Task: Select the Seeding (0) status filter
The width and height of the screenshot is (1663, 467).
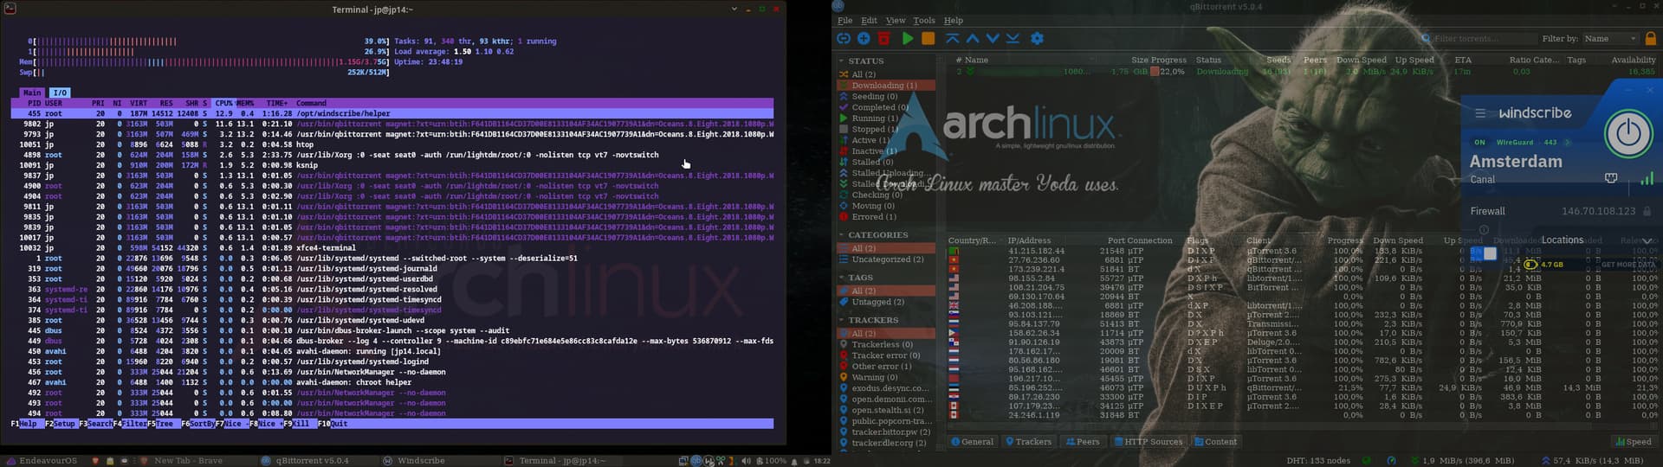Action: (x=886, y=97)
